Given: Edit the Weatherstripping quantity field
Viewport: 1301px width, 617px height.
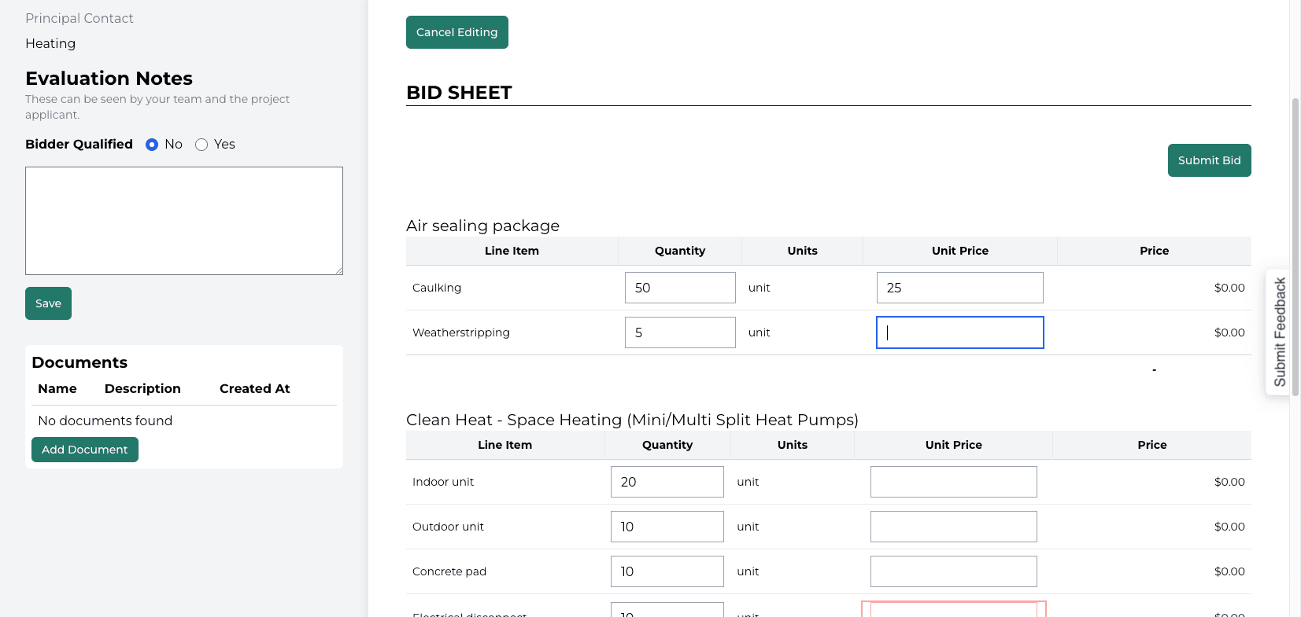Looking at the screenshot, I should point(680,332).
